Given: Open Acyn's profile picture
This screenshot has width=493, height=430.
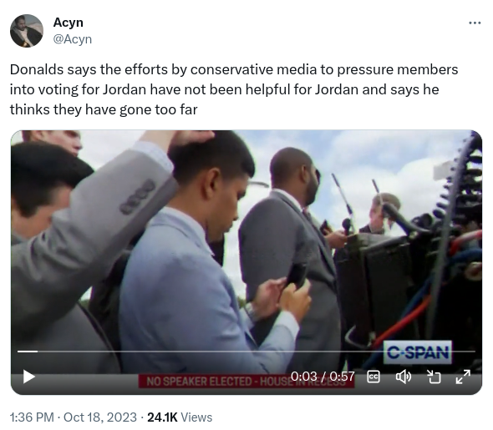Looking at the screenshot, I should 27,31.
